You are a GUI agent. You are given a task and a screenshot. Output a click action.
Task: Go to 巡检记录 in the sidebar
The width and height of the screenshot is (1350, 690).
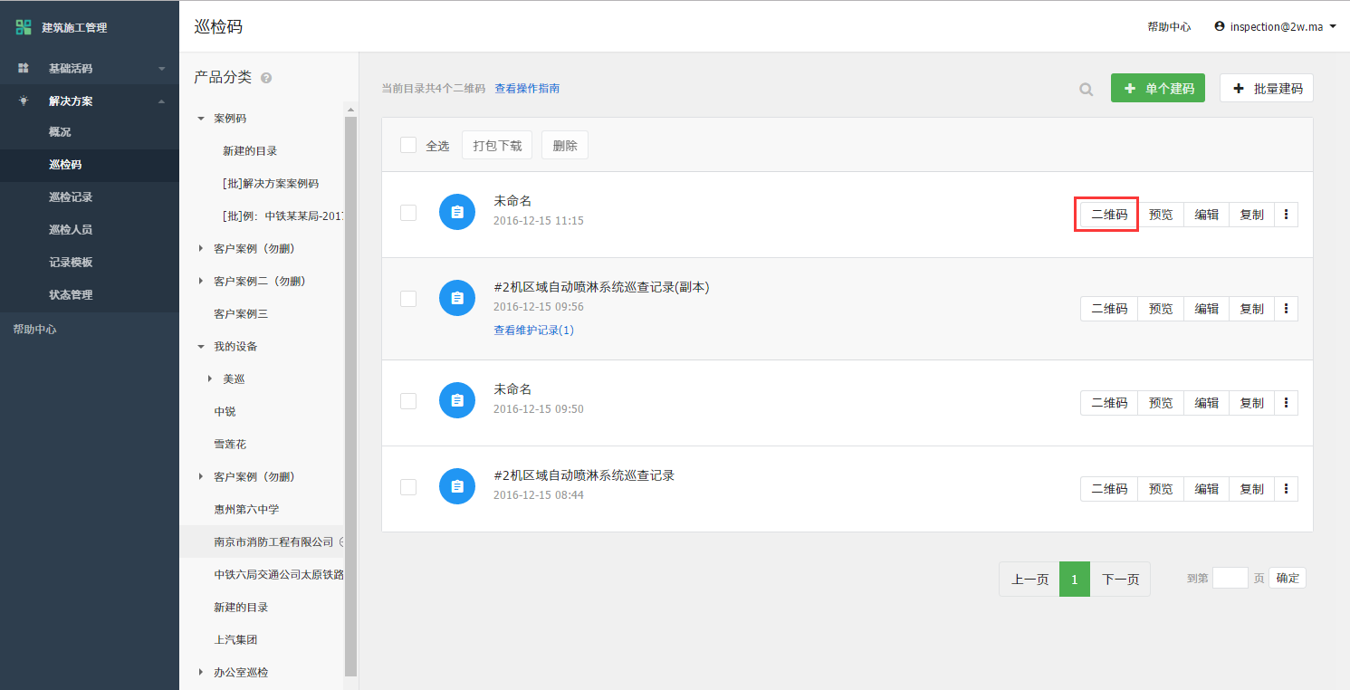(x=71, y=197)
